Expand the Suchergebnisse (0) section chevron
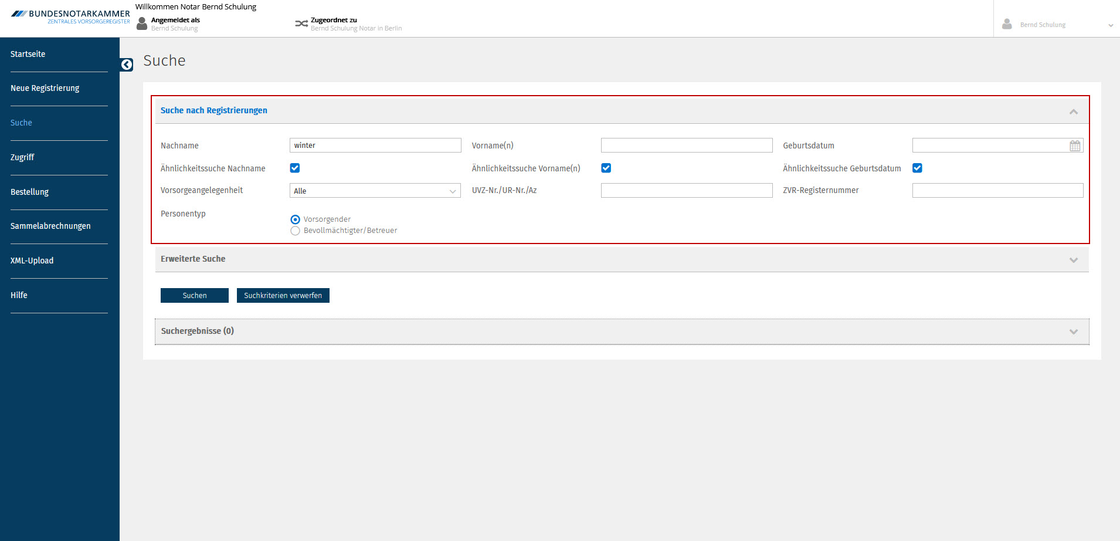 pos(1074,332)
